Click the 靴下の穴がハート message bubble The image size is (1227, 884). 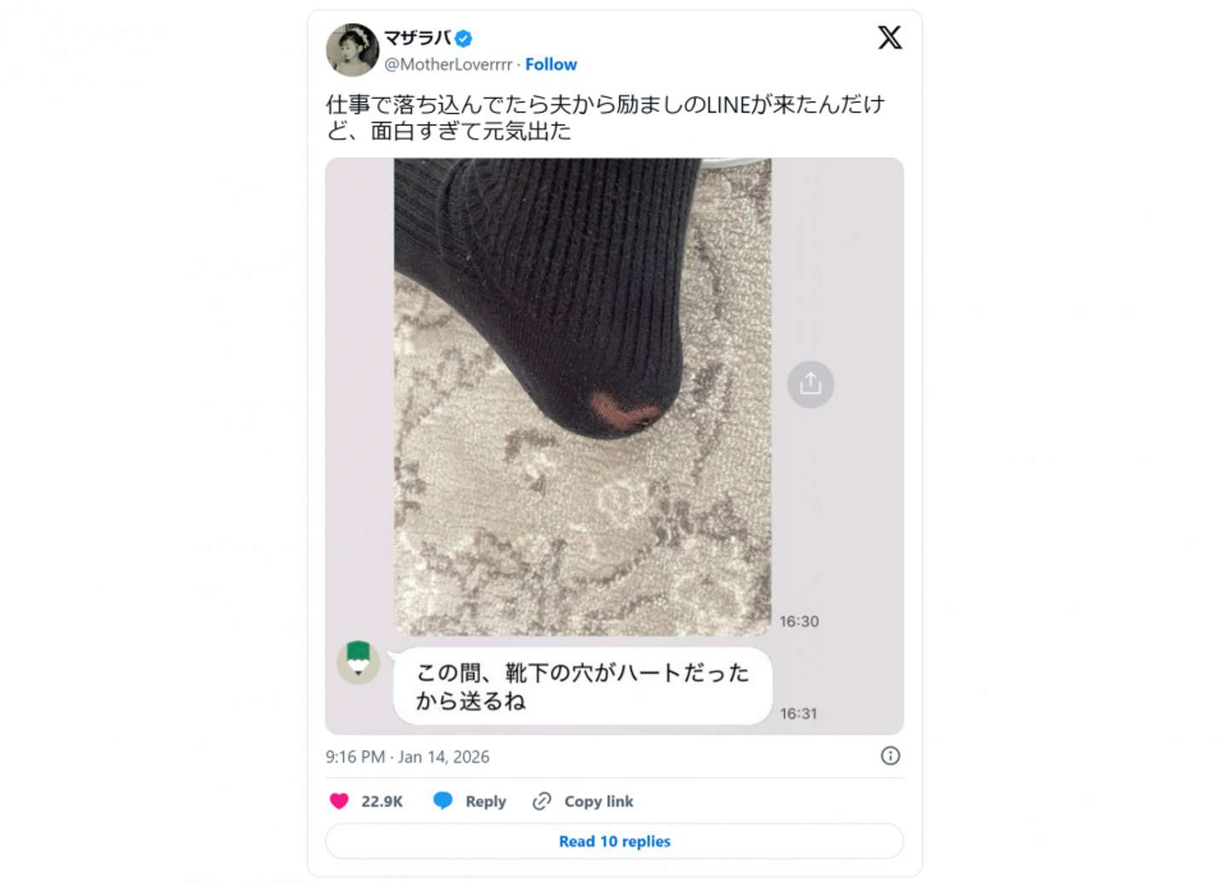click(x=583, y=686)
